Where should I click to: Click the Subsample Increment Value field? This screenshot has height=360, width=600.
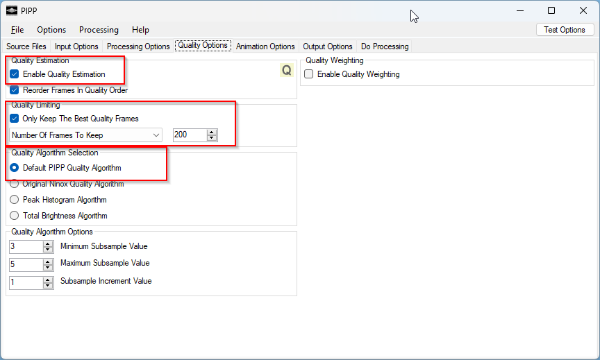point(26,283)
